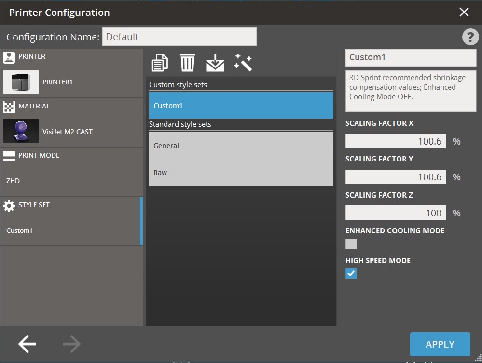The width and height of the screenshot is (482, 363).
Task: Open the Print Mode ZHD section
Action: [x=71, y=172]
